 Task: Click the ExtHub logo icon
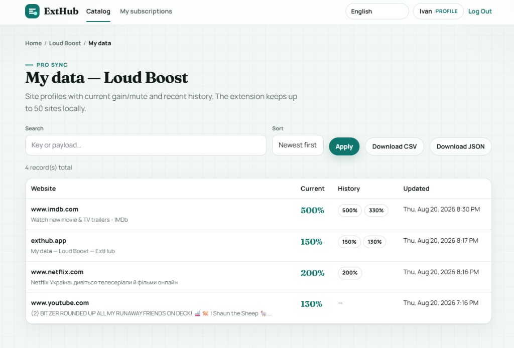(x=32, y=12)
